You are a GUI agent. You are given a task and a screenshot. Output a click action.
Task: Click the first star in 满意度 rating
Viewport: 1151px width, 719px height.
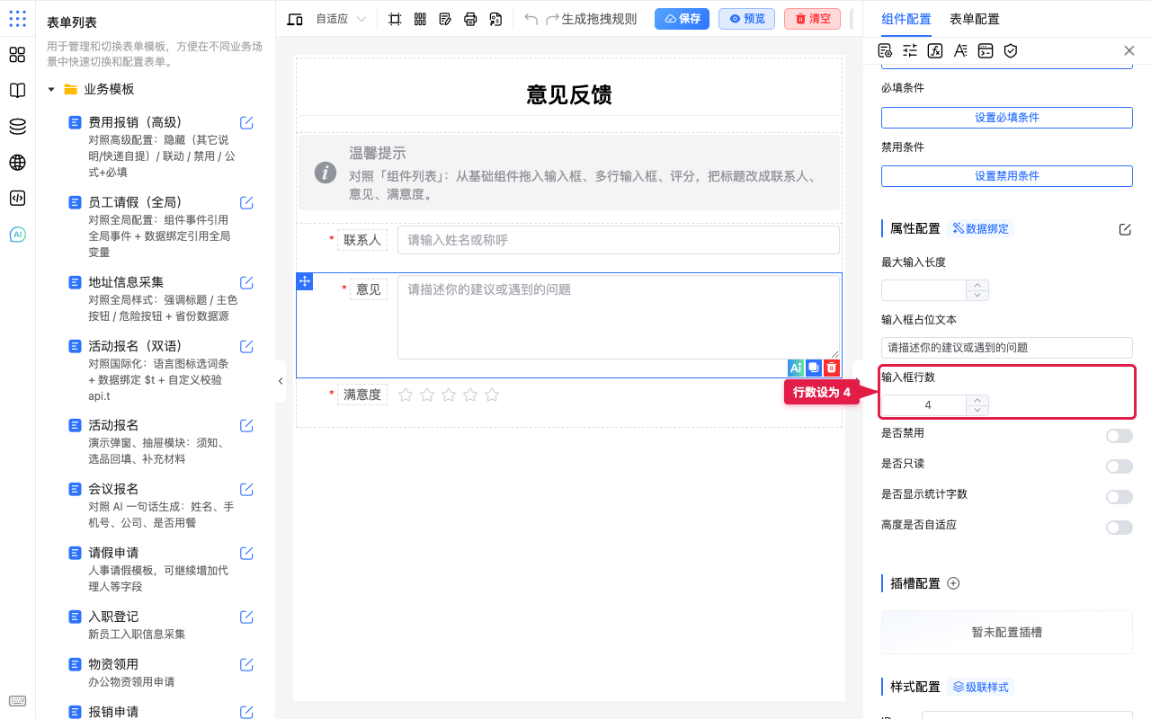coord(406,395)
